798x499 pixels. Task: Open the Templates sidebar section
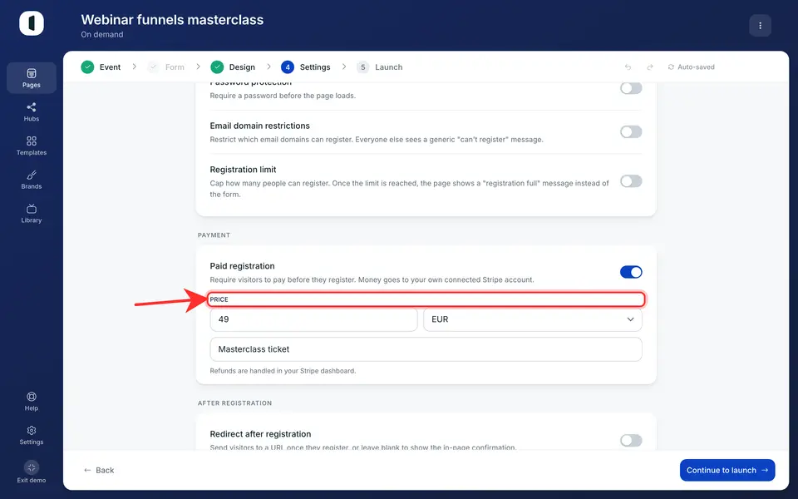tap(32, 146)
